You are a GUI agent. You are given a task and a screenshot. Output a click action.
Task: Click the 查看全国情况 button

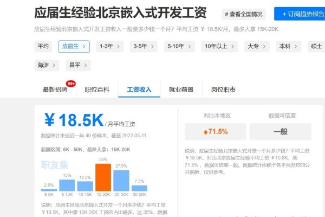[x=244, y=14]
